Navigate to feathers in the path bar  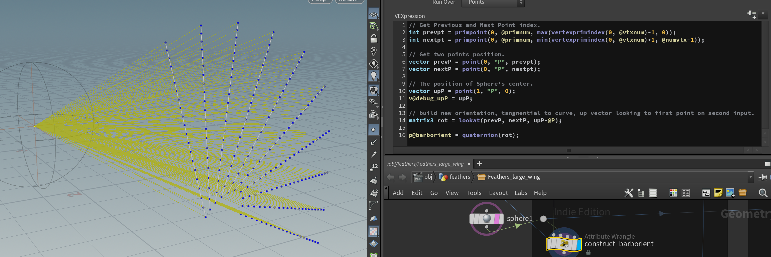(460, 177)
